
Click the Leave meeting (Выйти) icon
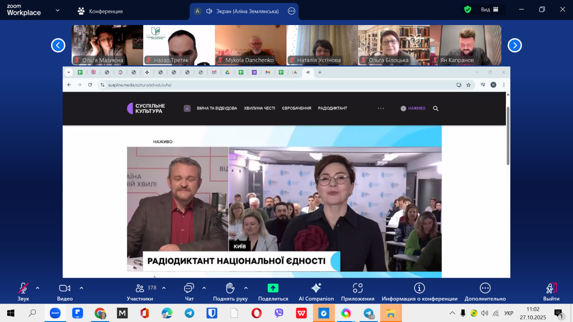pos(551,288)
